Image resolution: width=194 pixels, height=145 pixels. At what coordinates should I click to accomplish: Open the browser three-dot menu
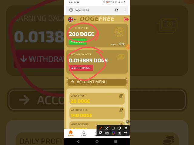[124, 10]
